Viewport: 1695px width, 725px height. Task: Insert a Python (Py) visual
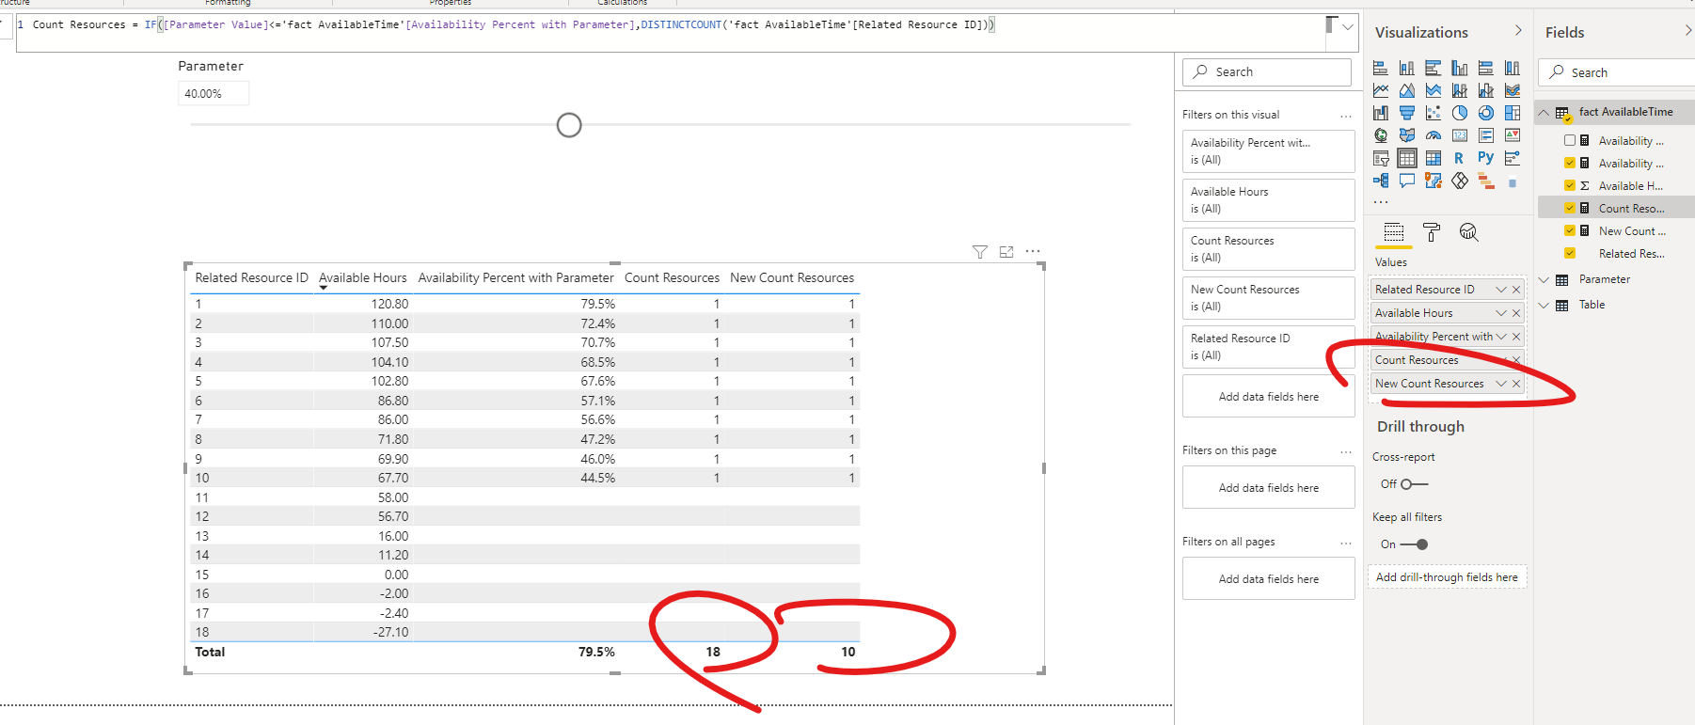1486,158
